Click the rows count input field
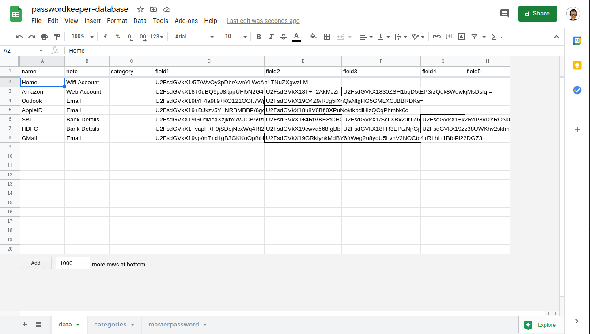This screenshot has height=334, width=590. (73, 263)
